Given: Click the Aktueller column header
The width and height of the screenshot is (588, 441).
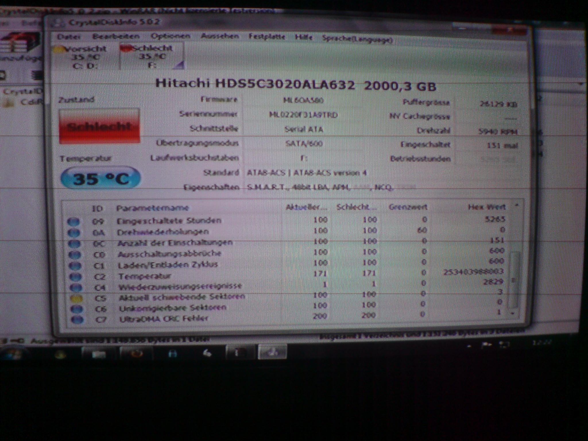Looking at the screenshot, I should click(x=306, y=207).
